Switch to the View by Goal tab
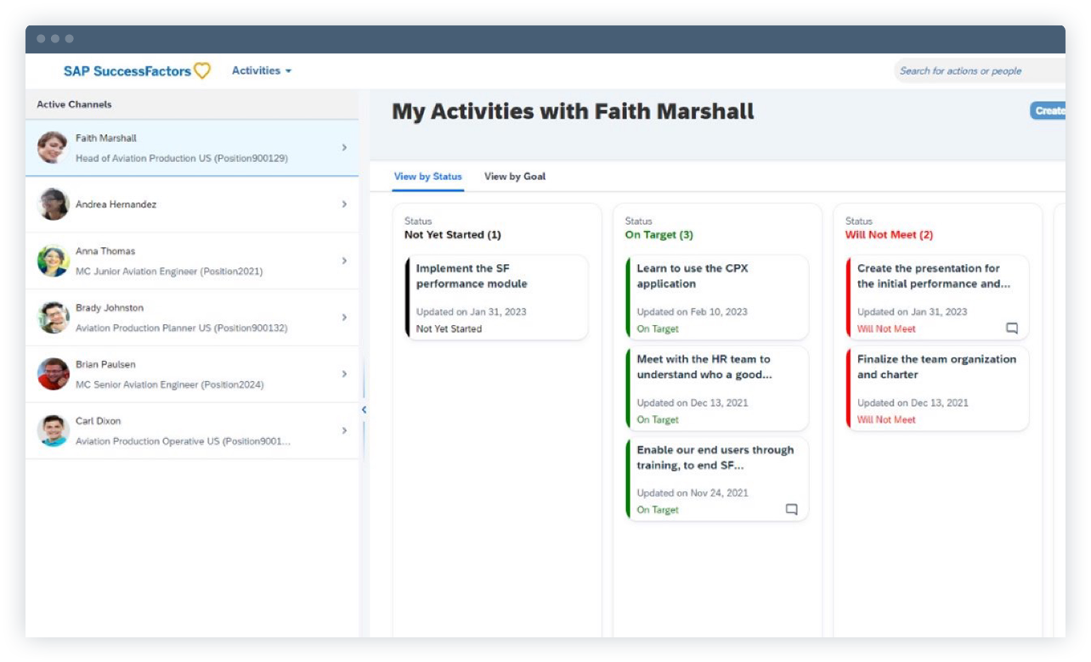 tap(514, 177)
